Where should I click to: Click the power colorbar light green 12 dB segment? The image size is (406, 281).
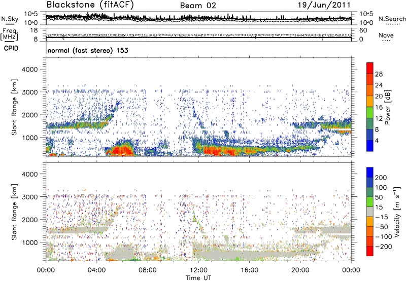(370, 113)
